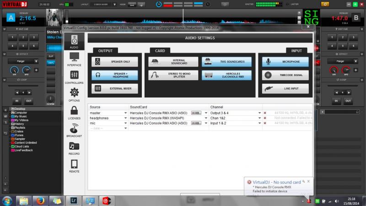Open the Audio settings section
The height and width of the screenshot is (206, 366).
pyautogui.click(x=74, y=42)
